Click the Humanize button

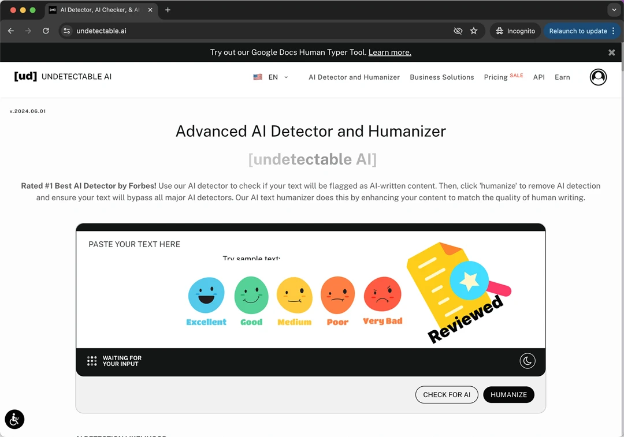point(508,394)
